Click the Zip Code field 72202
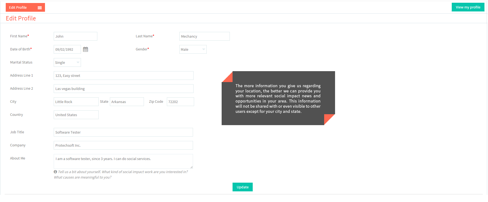This screenshot has height=202, width=488. pyautogui.click(x=180, y=102)
